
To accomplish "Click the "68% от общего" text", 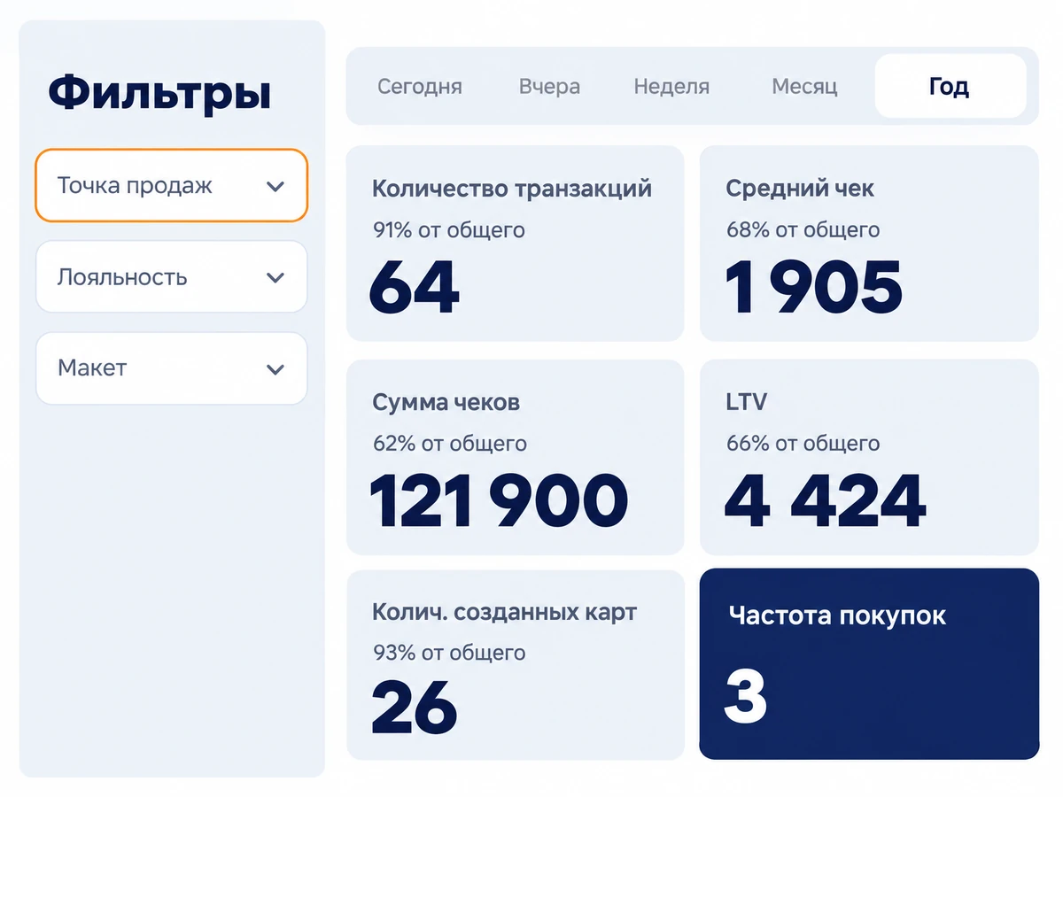I will point(803,230).
